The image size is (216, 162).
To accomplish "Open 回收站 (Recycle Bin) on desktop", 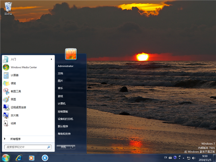I will pos(8,8).
